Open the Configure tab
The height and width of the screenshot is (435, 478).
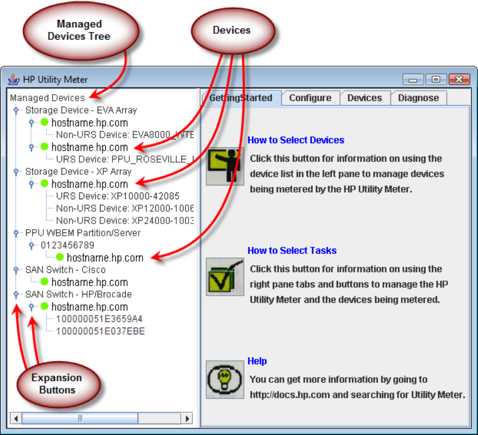point(311,98)
